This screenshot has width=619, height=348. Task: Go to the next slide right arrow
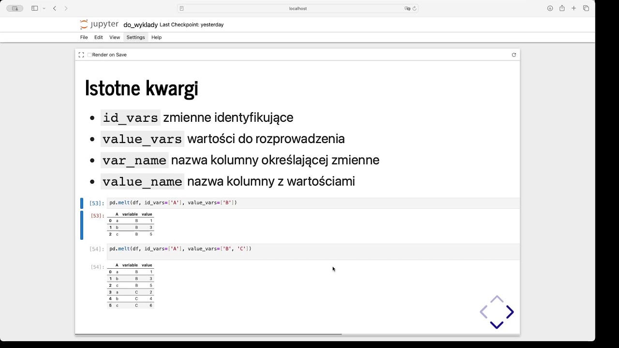pyautogui.click(x=510, y=312)
